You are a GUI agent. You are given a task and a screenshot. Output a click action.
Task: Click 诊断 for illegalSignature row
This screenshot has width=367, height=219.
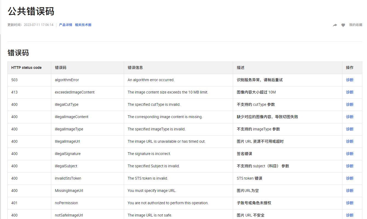[350, 154]
